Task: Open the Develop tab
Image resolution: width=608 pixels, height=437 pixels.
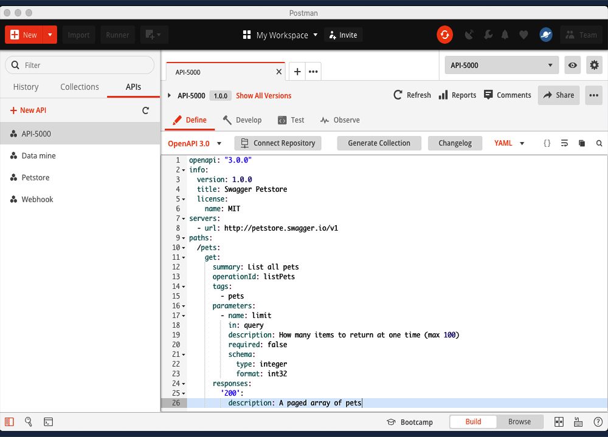Action: tap(243, 120)
